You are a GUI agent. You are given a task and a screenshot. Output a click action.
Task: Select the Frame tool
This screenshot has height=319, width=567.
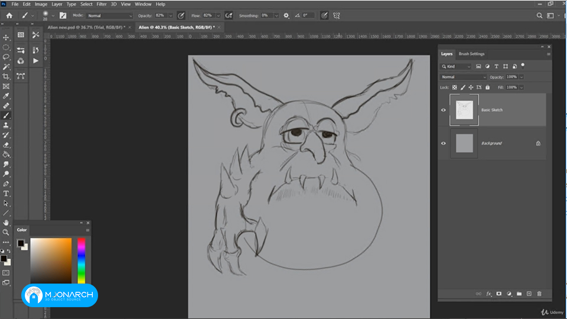tap(6, 86)
